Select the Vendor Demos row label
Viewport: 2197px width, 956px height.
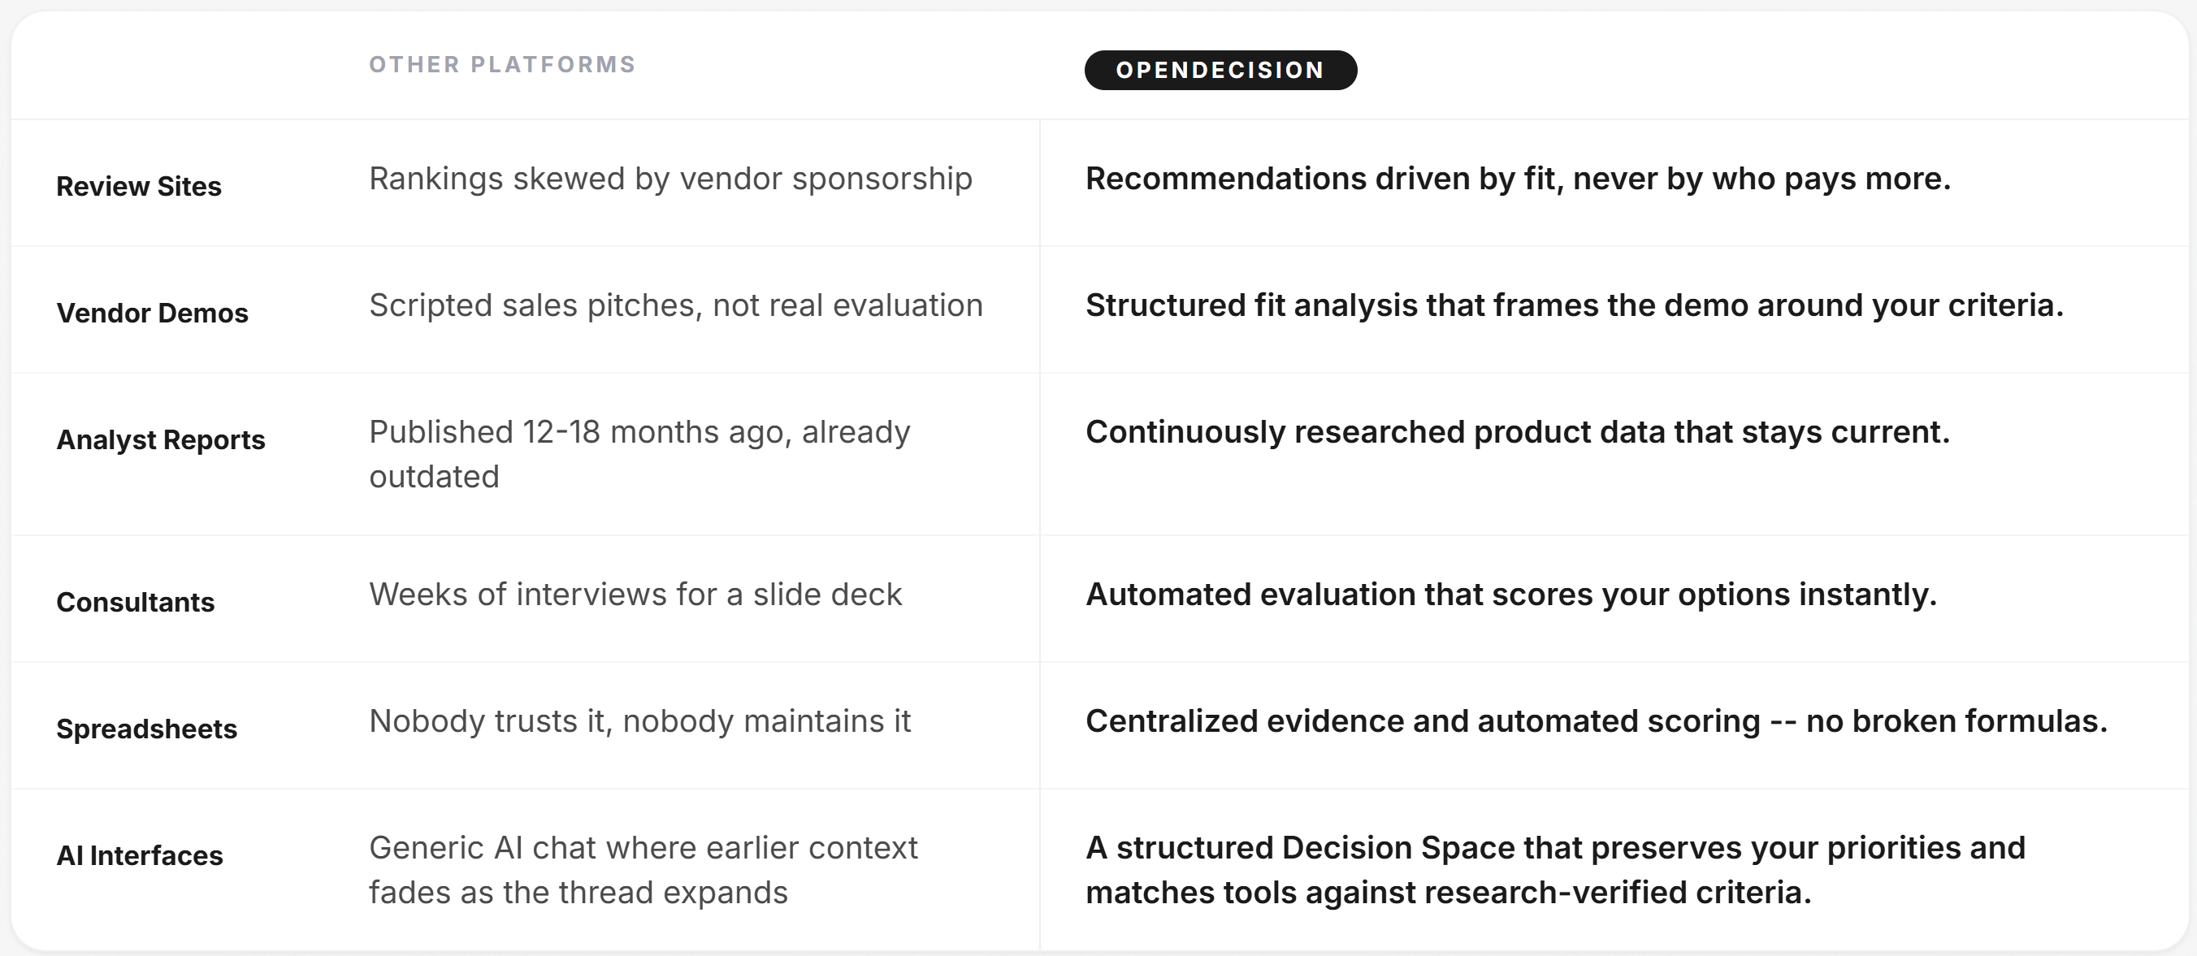coord(152,313)
